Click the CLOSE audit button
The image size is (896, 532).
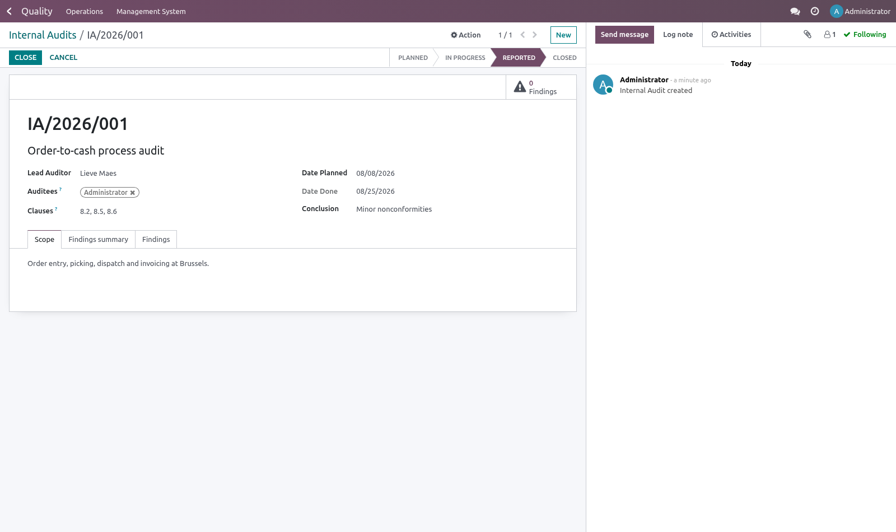(25, 58)
